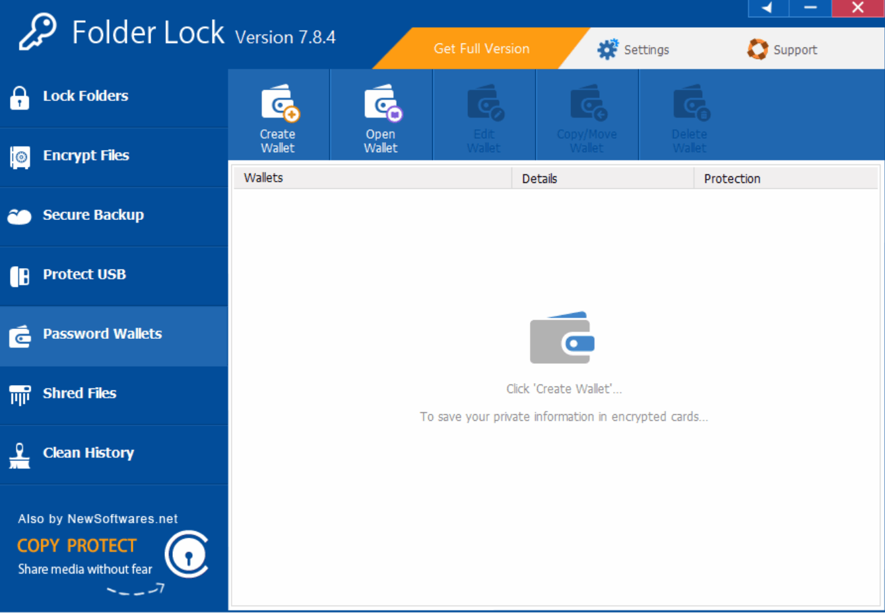Open the Shred Files tool
The image size is (885, 613).
[x=79, y=393]
